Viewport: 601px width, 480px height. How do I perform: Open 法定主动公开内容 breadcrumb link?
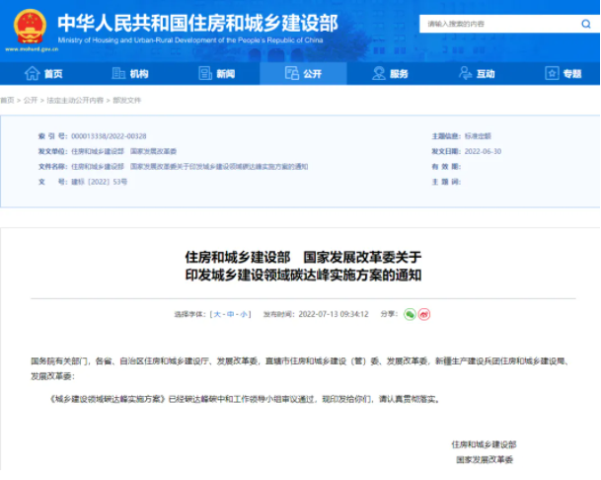(75, 100)
